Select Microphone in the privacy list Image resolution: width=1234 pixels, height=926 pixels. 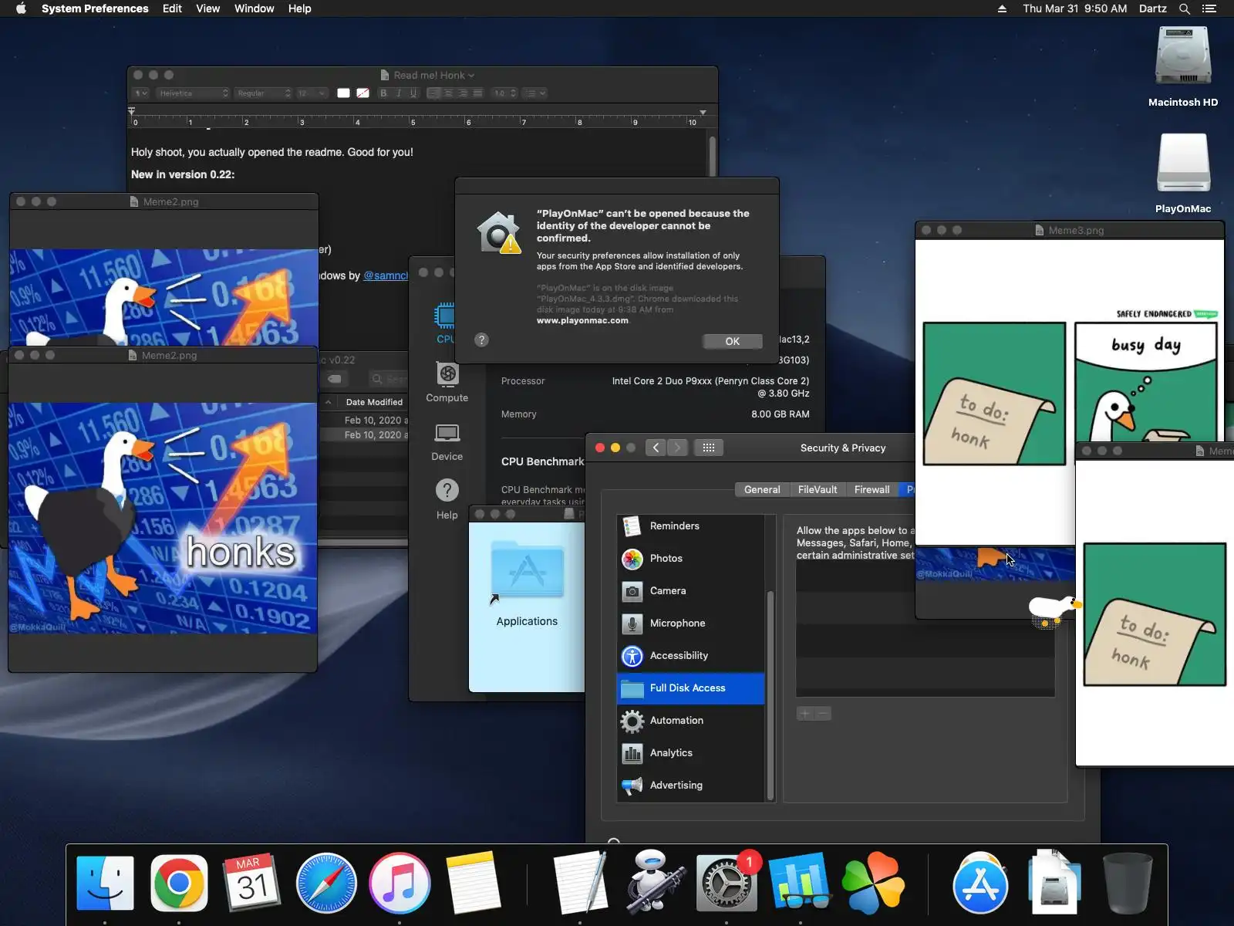pyautogui.click(x=691, y=623)
